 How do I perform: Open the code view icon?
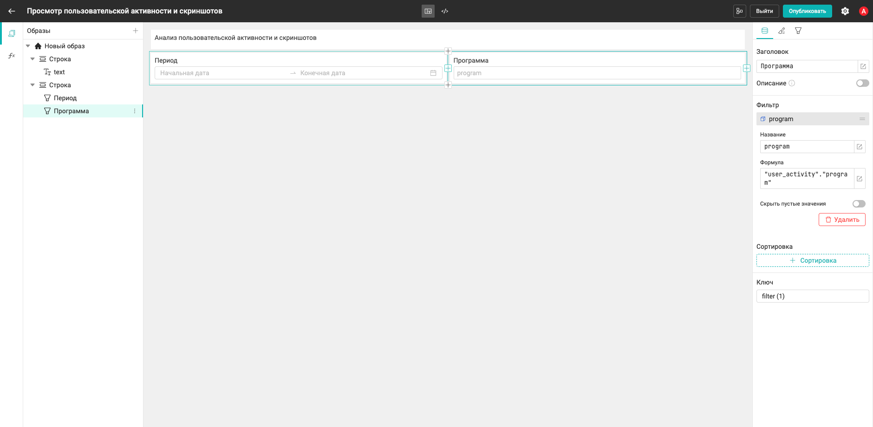click(445, 11)
